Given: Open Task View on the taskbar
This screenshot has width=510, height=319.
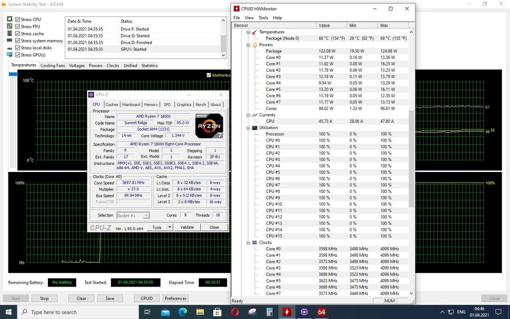Looking at the screenshot, I should [147, 312].
